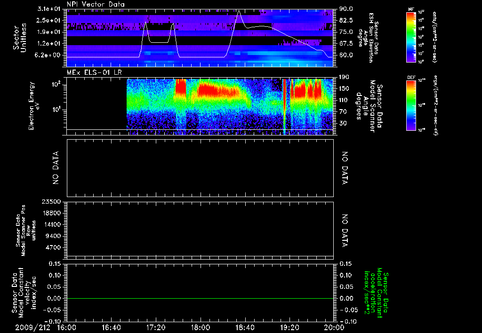Click the 2009/212 date label
This screenshot has width=482, height=333.
32,327
